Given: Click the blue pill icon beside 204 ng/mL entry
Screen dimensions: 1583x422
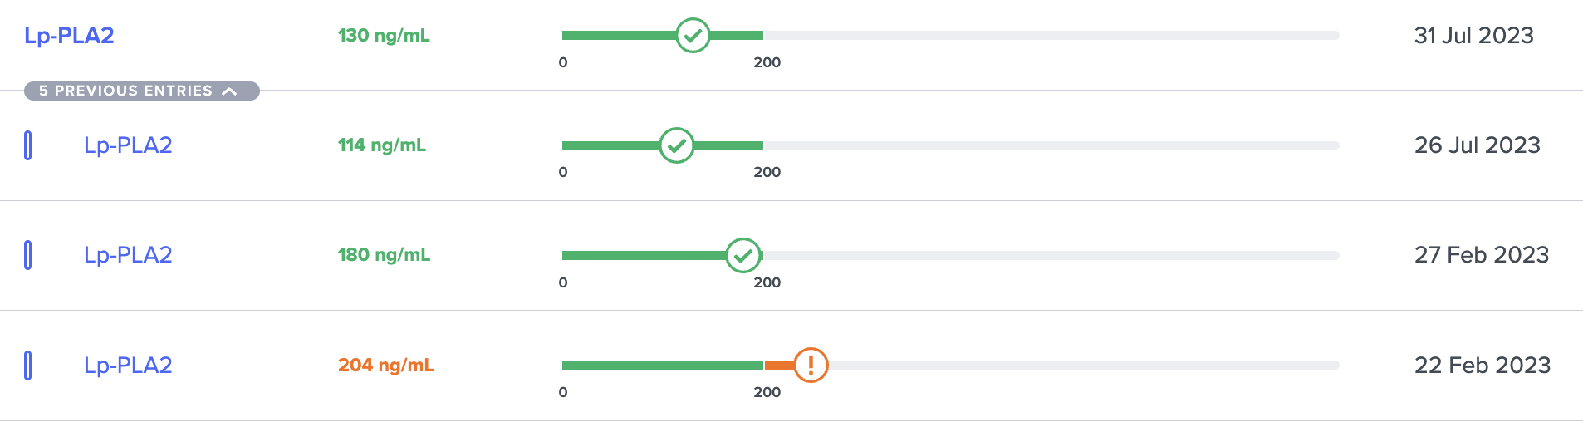Looking at the screenshot, I should coord(28,366).
